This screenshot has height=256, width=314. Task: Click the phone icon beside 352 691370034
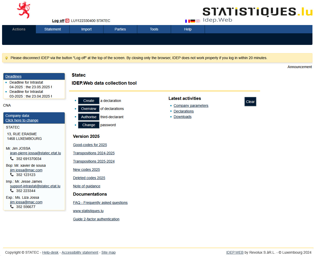pos(12,159)
